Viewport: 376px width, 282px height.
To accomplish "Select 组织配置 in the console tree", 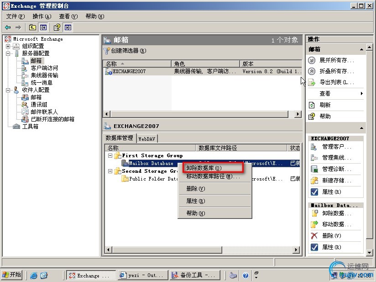I will [x=33, y=46].
